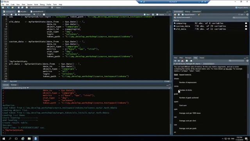
Task: Click the Clear workspace broom icon
Action: click(199, 14)
